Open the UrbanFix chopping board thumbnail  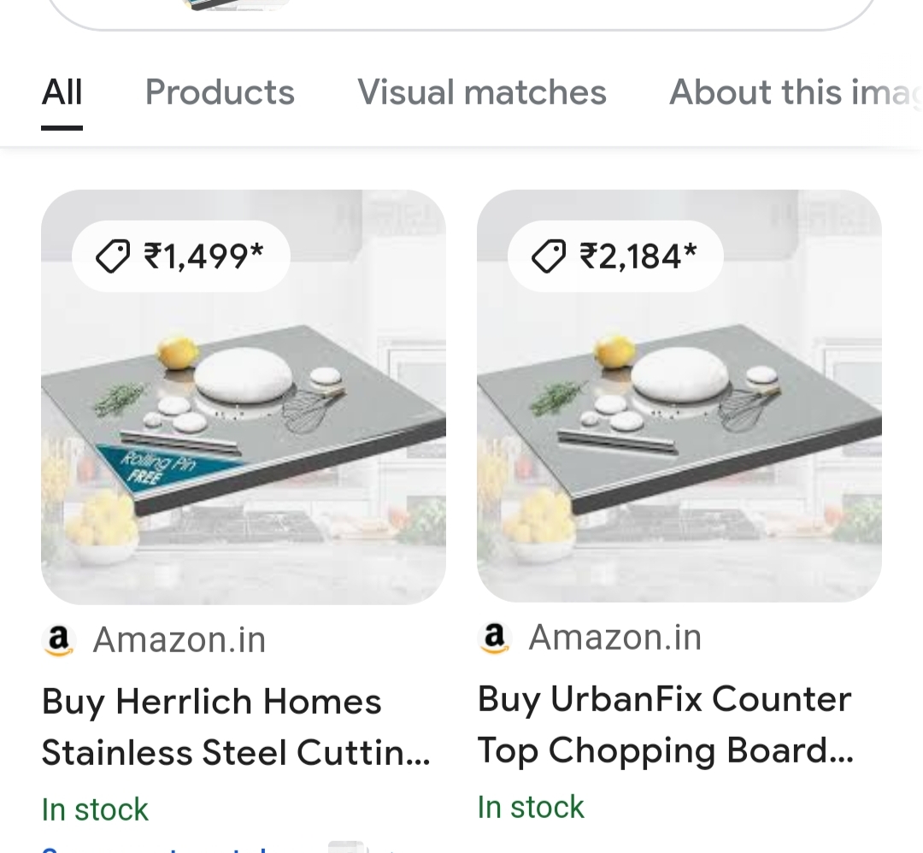click(679, 396)
